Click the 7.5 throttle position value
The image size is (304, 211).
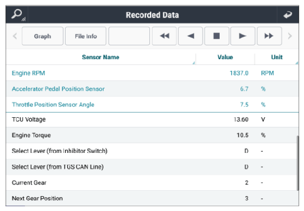pyautogui.click(x=244, y=104)
